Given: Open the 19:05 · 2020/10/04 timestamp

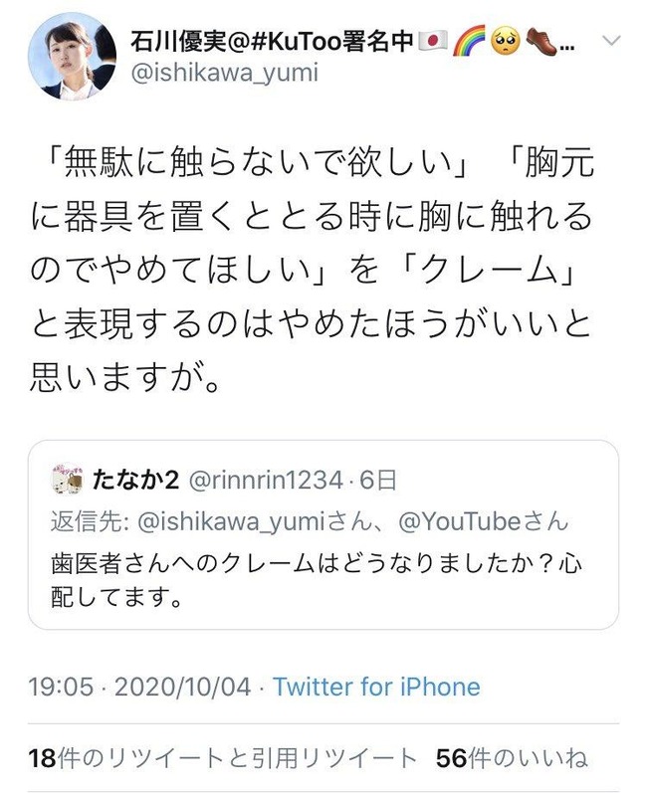Looking at the screenshot, I should click(x=139, y=687).
